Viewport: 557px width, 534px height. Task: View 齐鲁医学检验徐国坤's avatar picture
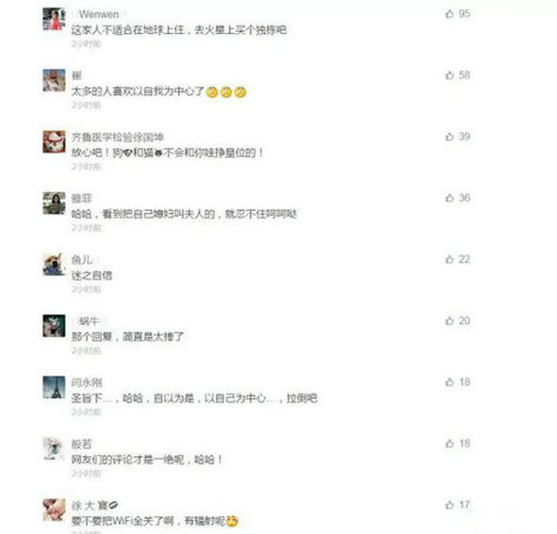pyautogui.click(x=54, y=141)
